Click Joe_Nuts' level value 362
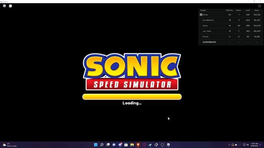Screen dimensions: 264x148 (x=248, y=31)
